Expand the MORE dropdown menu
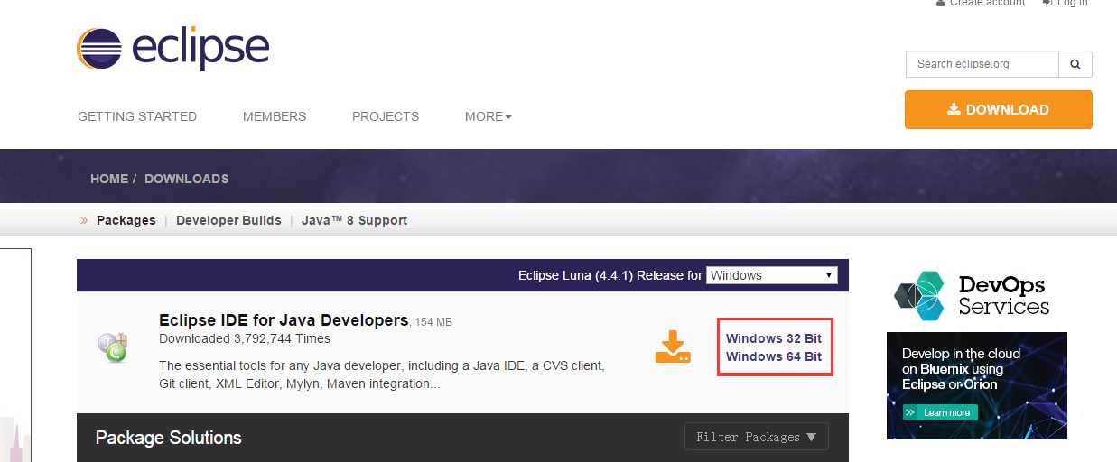Viewport: 1117px width, 462px height. click(489, 116)
